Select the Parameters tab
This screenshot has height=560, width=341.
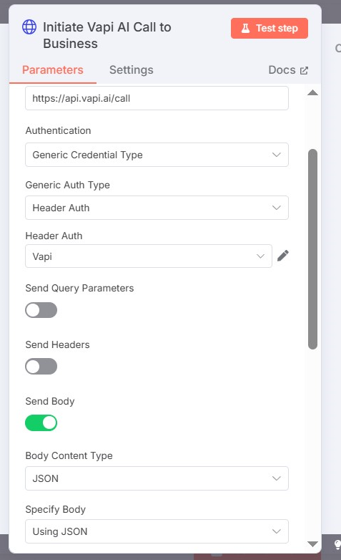coord(53,70)
